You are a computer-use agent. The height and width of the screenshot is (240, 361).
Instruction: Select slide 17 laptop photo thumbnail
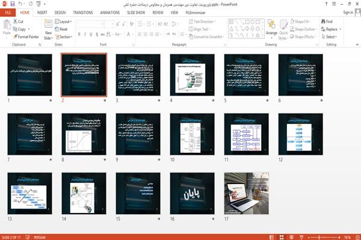point(246,193)
